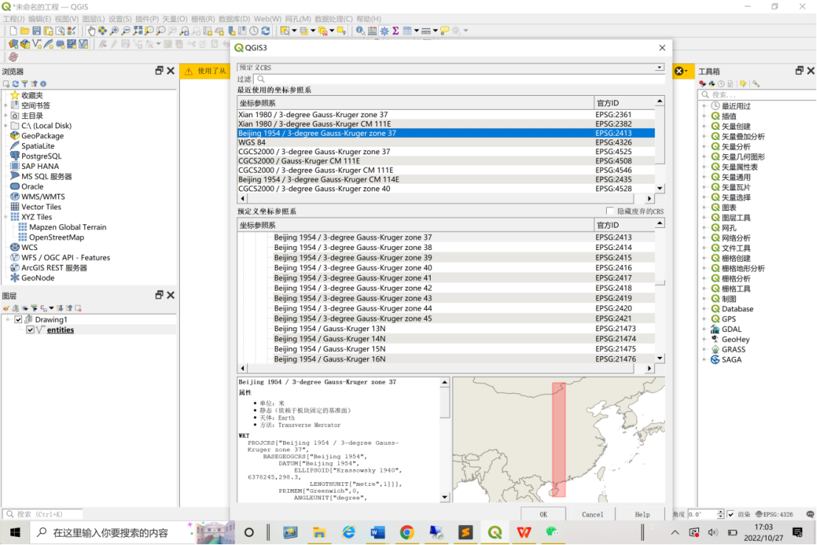Click the Open Project folder icon
This screenshot has height=545, width=817.
pos(25,31)
